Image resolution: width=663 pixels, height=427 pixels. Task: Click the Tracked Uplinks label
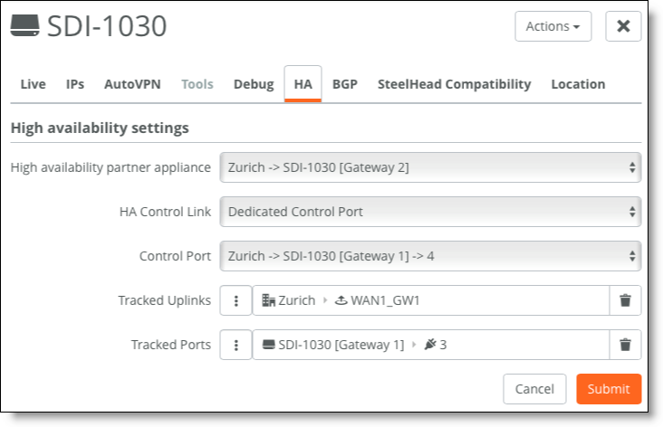pyautogui.click(x=165, y=300)
